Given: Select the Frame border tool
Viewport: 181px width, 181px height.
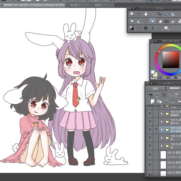Looking at the screenshot, I should [166, 21].
